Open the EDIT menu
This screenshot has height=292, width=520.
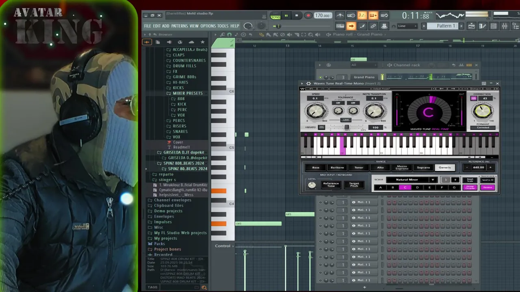157,26
